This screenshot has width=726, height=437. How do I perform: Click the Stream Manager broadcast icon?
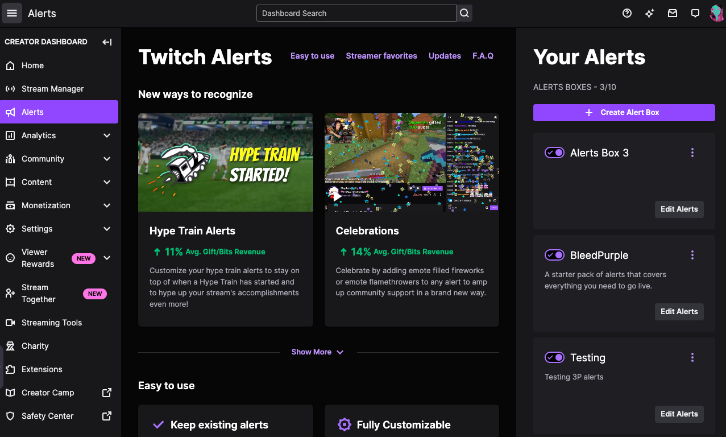click(10, 89)
